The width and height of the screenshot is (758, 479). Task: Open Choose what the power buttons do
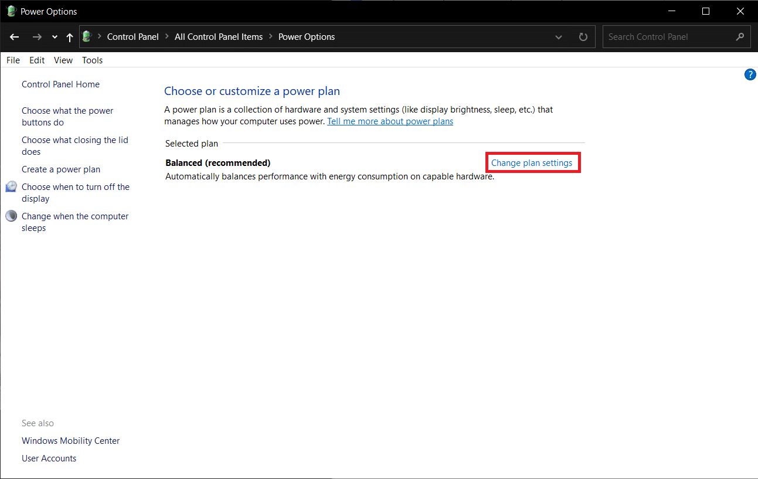point(67,116)
